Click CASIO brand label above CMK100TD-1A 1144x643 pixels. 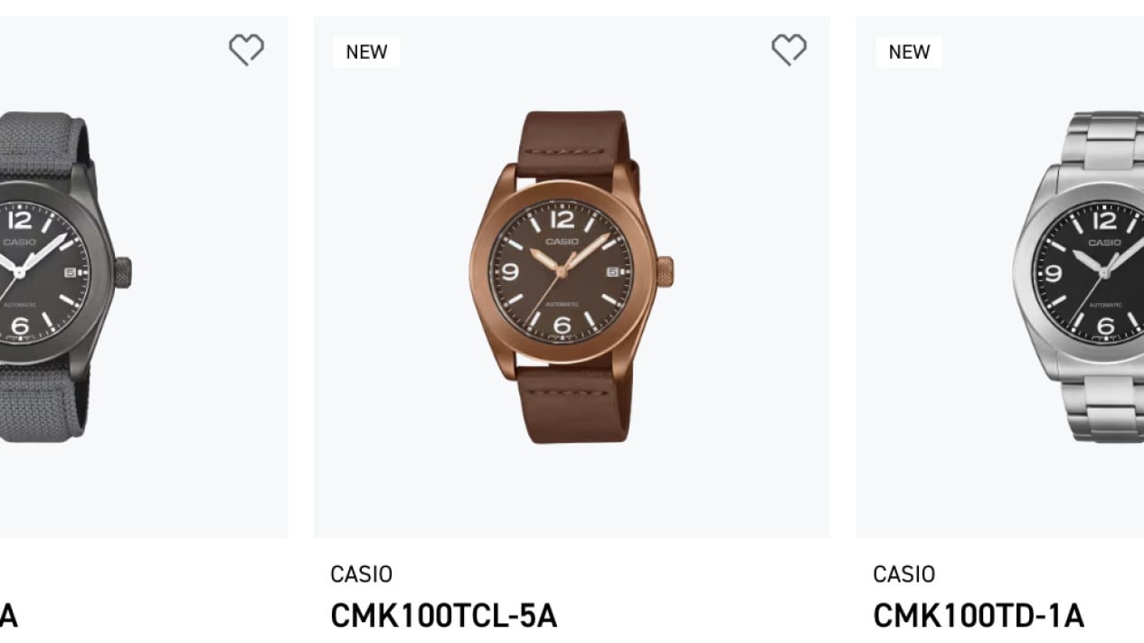(903, 574)
